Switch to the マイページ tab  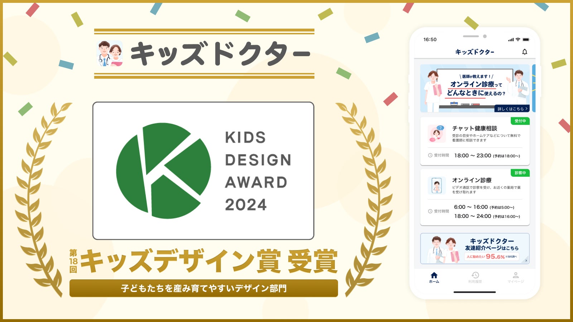[516, 277]
